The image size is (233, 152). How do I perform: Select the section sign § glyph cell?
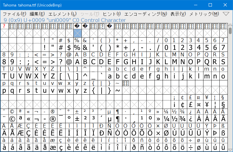[x=223, y=105]
